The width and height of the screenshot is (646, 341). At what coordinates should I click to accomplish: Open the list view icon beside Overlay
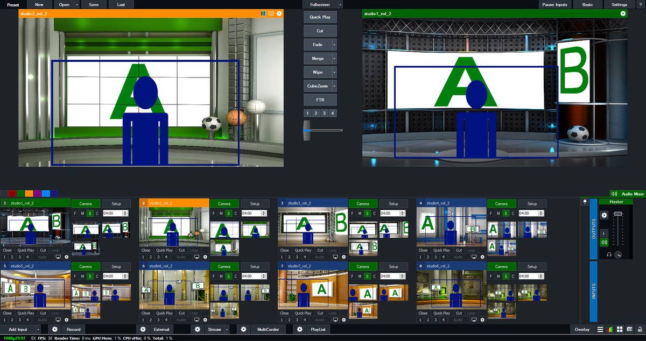[x=600, y=329]
